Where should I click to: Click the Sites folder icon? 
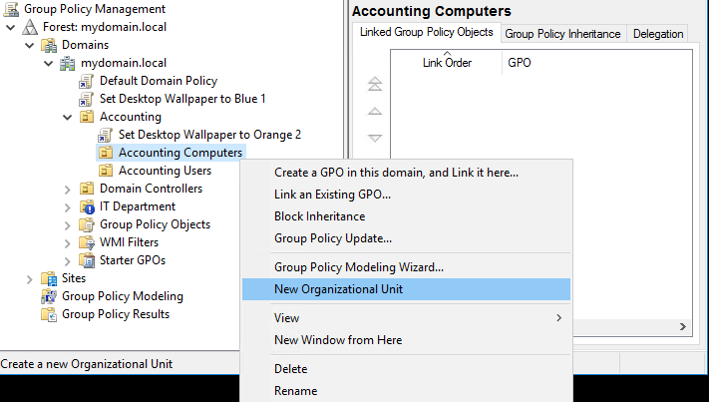[49, 278]
